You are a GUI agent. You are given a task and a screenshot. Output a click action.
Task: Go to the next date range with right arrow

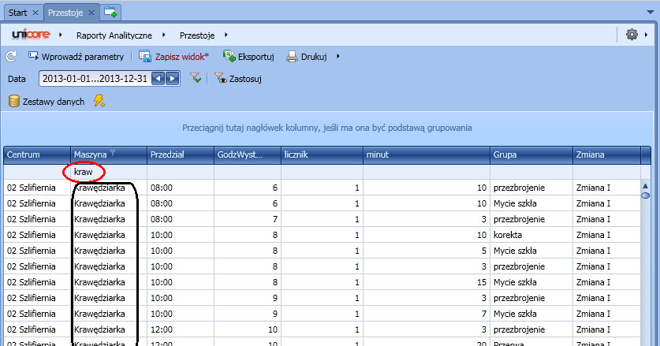click(171, 79)
